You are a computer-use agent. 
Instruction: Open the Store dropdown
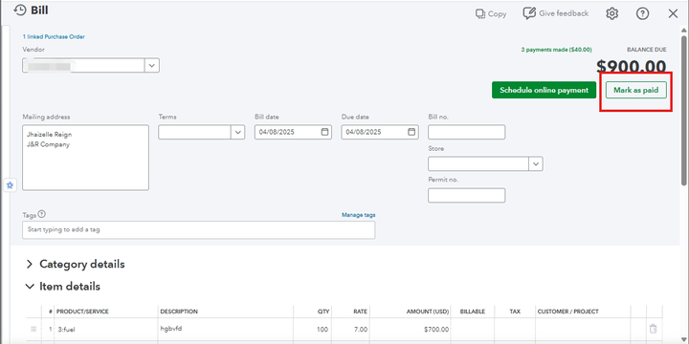tap(536, 163)
